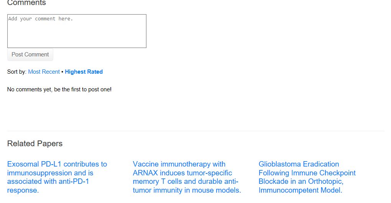
Task: Click the 'associated with anti-PD-1' link line
Action: 48,182
